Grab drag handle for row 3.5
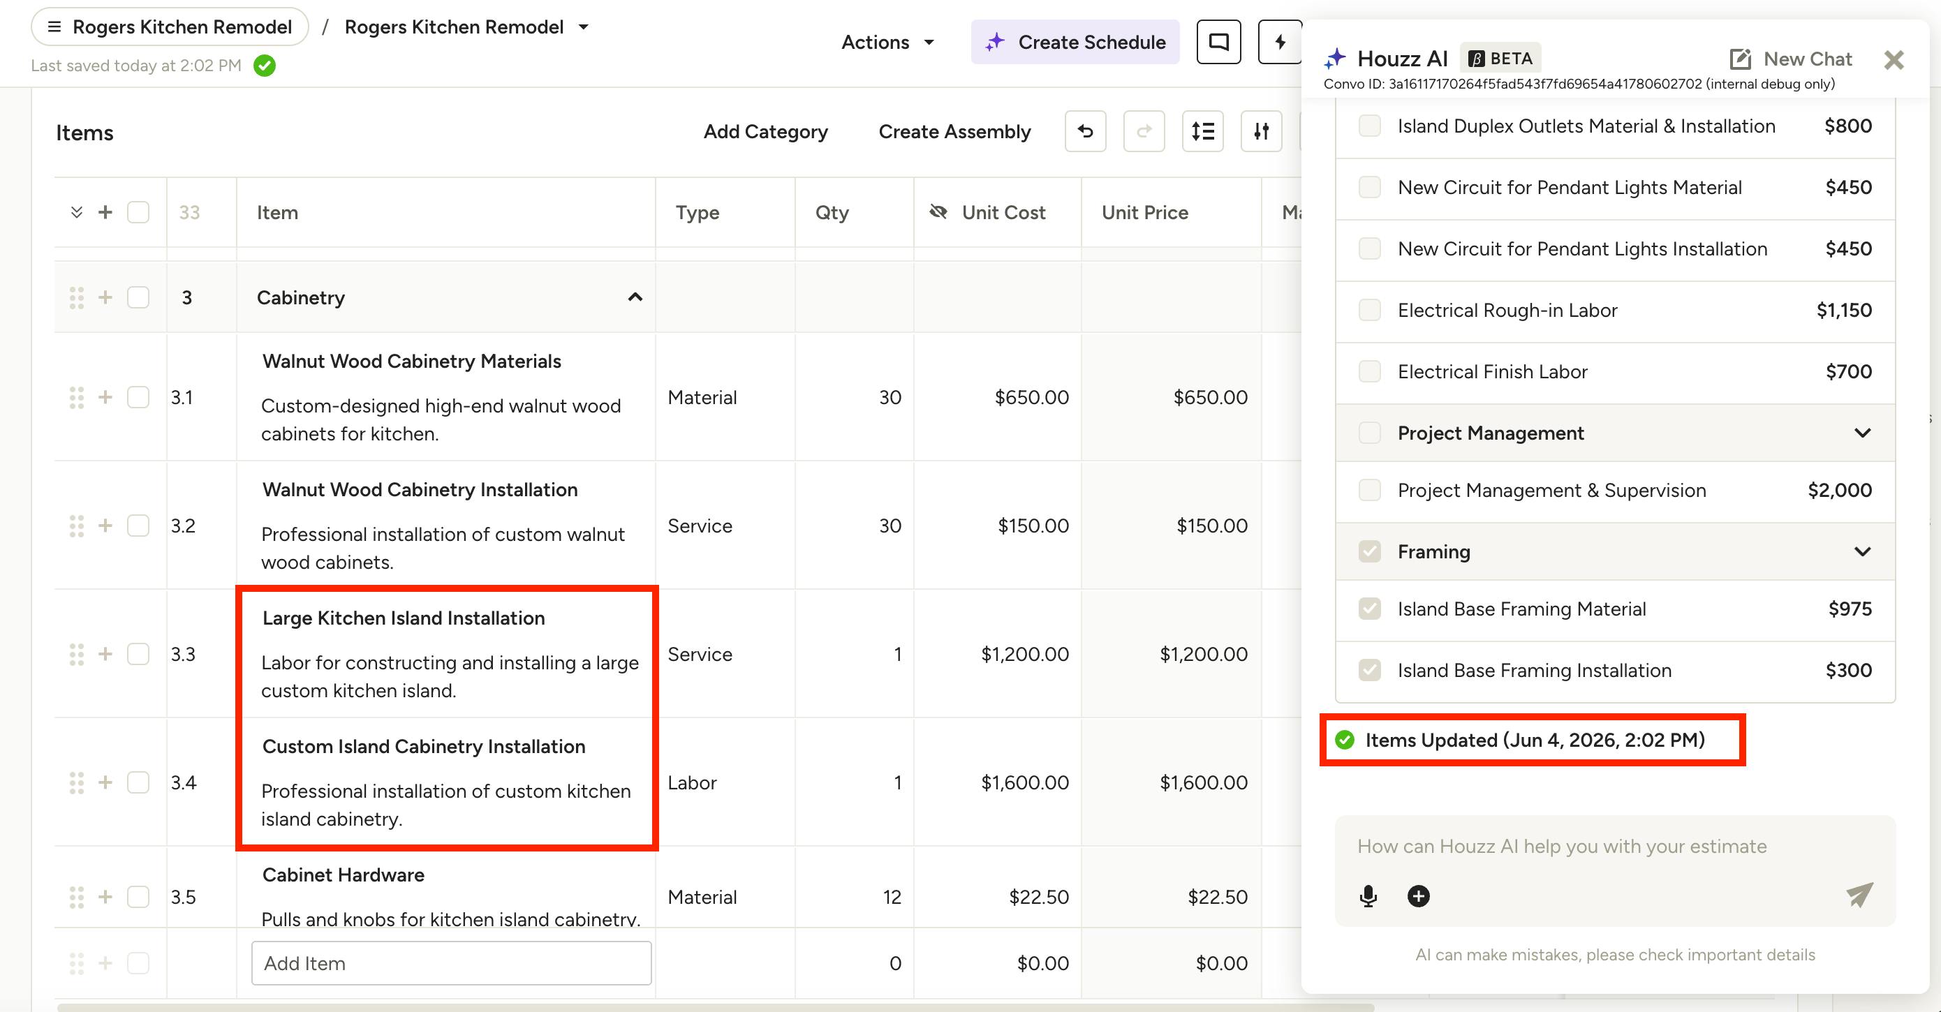 [x=76, y=897]
